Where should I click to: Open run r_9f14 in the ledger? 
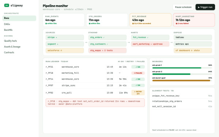pyautogui.click(x=95, y=79)
